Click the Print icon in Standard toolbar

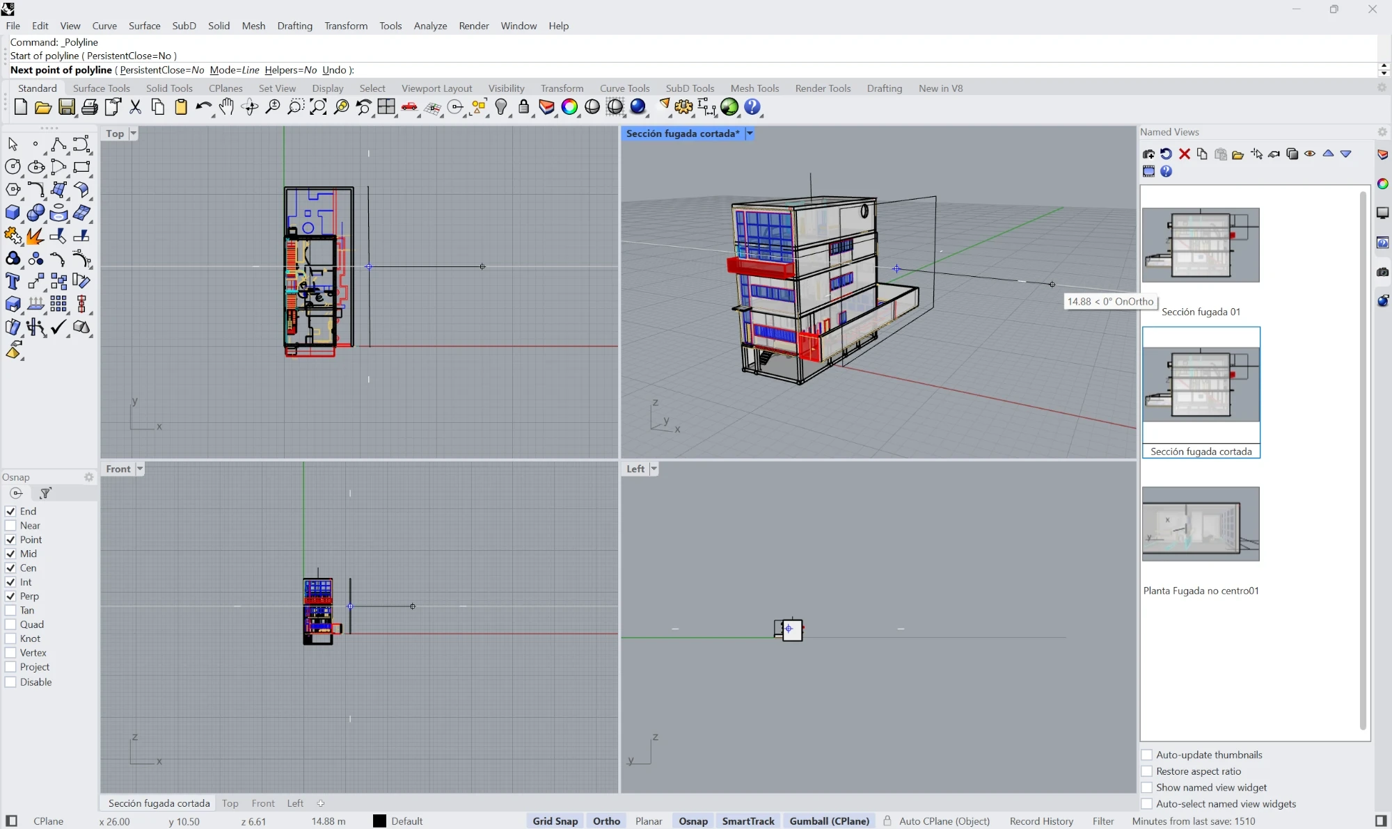click(89, 107)
